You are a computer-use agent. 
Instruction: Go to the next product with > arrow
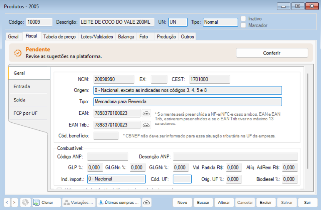click(14, 202)
